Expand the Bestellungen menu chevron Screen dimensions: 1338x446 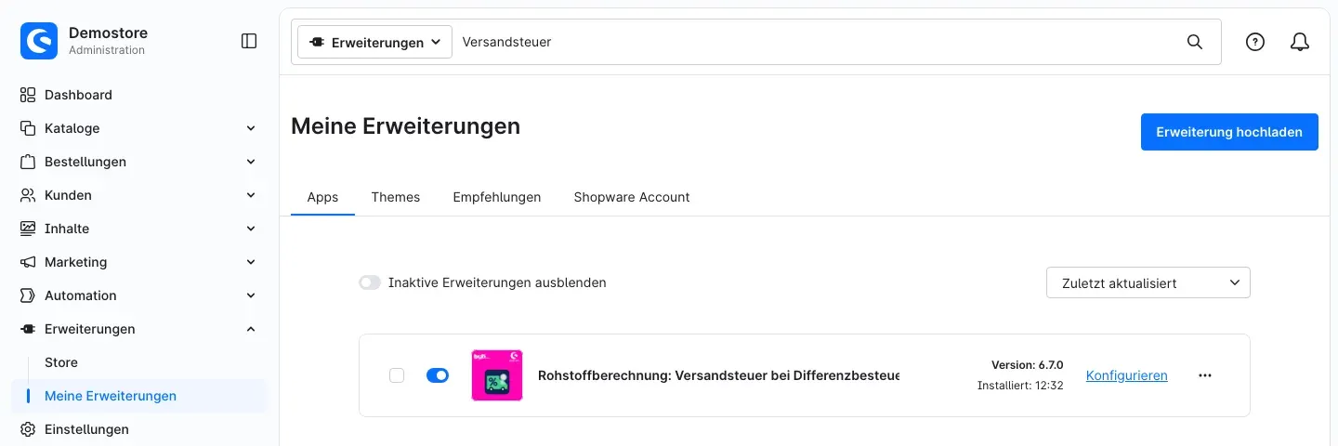point(251,162)
